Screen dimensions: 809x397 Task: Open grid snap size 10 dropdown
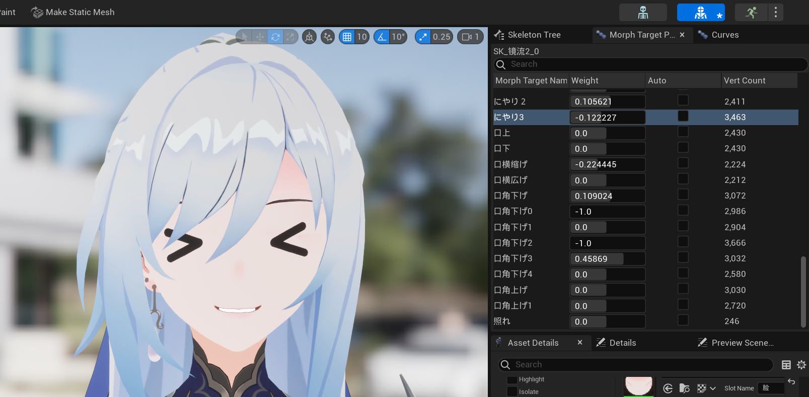tap(362, 37)
